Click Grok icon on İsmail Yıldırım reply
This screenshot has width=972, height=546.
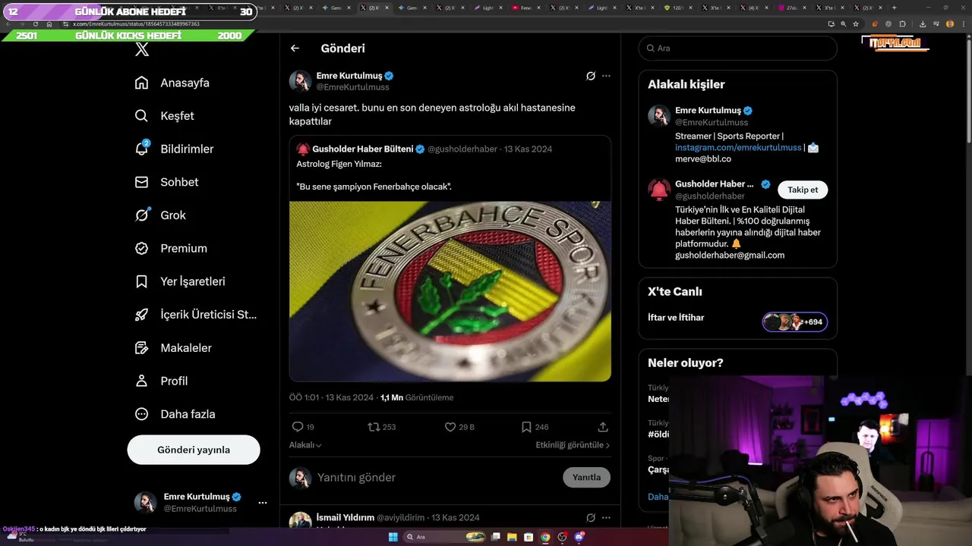click(x=590, y=517)
